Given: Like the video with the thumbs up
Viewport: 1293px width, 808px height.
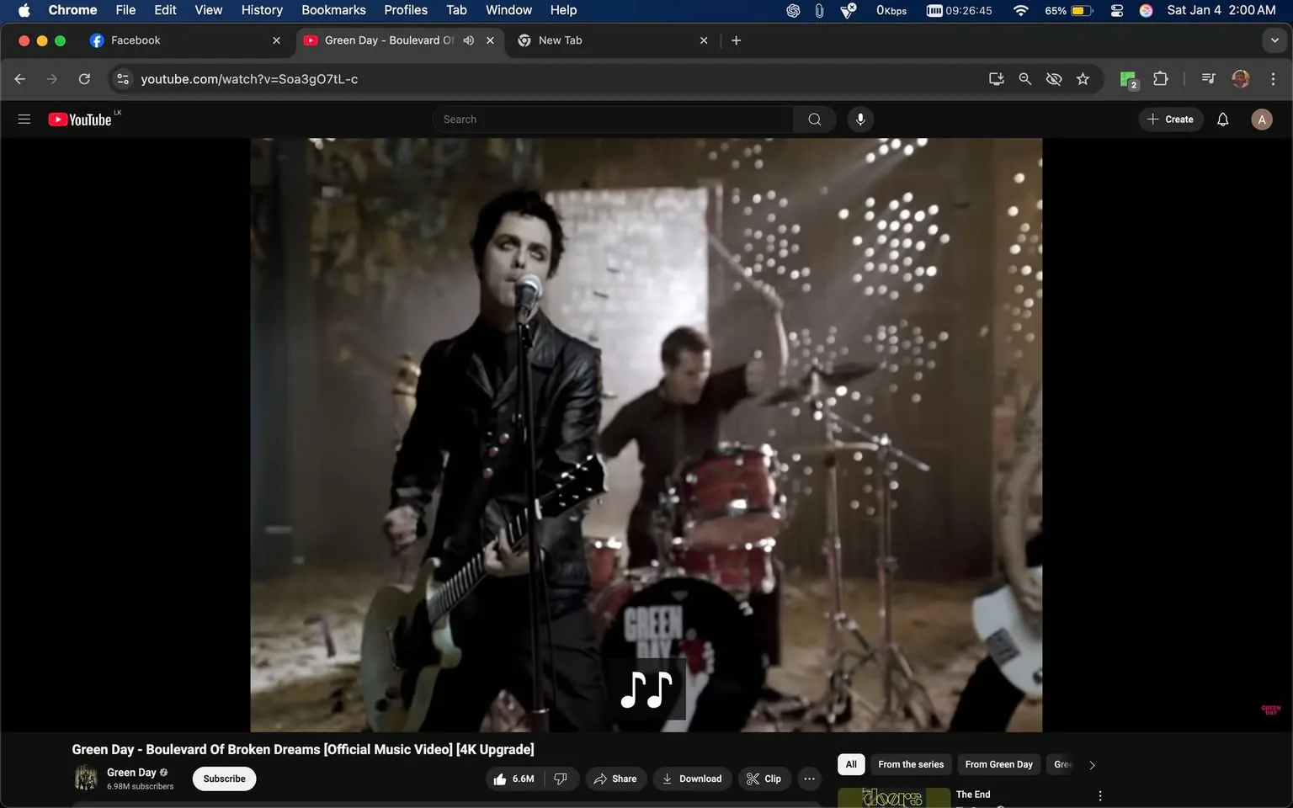Looking at the screenshot, I should pyautogui.click(x=503, y=779).
